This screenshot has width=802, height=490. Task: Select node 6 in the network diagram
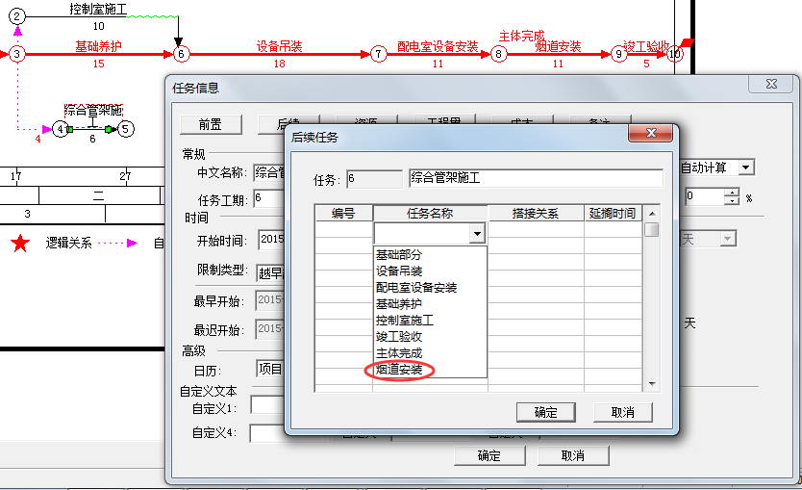tap(183, 54)
